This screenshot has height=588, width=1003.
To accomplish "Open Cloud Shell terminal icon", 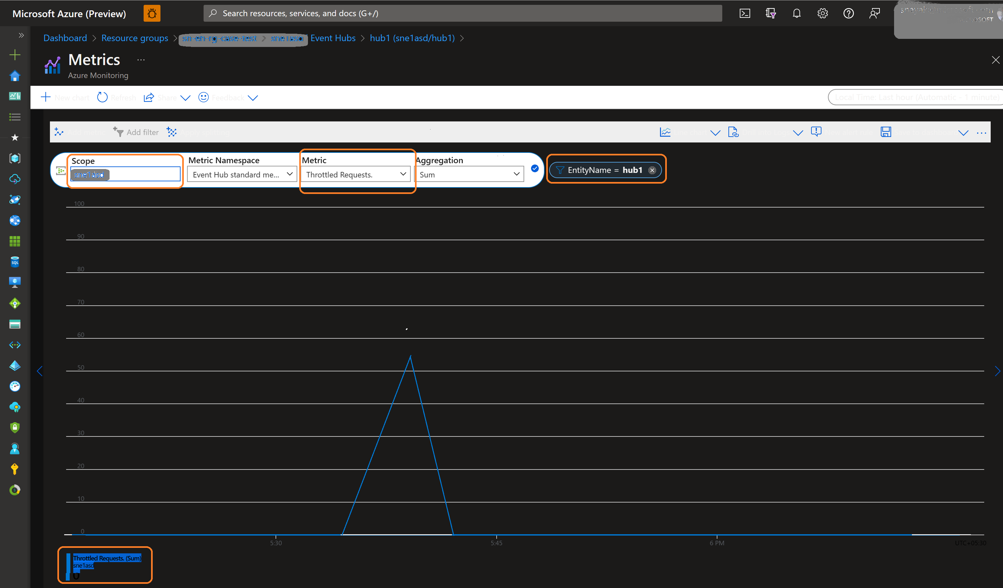I will [745, 14].
